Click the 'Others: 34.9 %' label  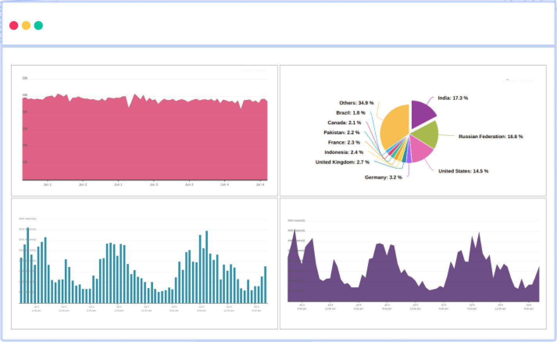tap(356, 103)
